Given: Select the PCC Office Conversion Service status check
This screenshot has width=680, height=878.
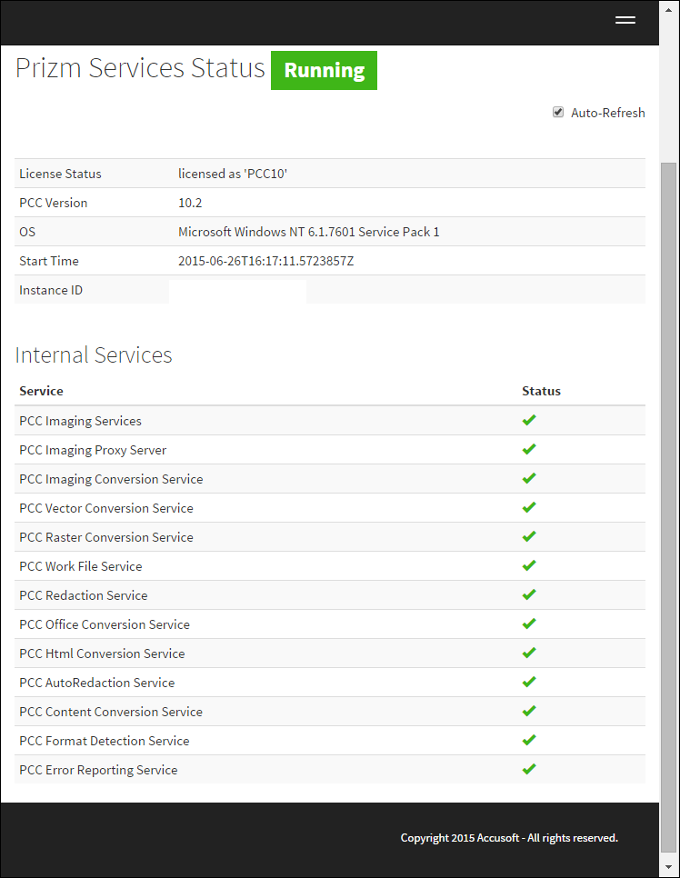Looking at the screenshot, I should pyautogui.click(x=529, y=624).
